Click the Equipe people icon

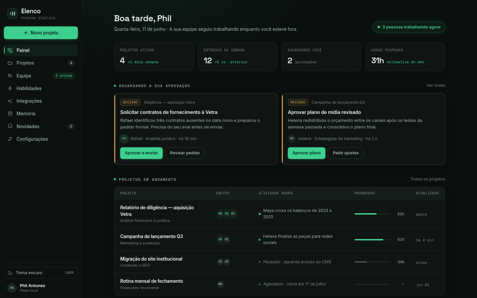(x=10, y=76)
